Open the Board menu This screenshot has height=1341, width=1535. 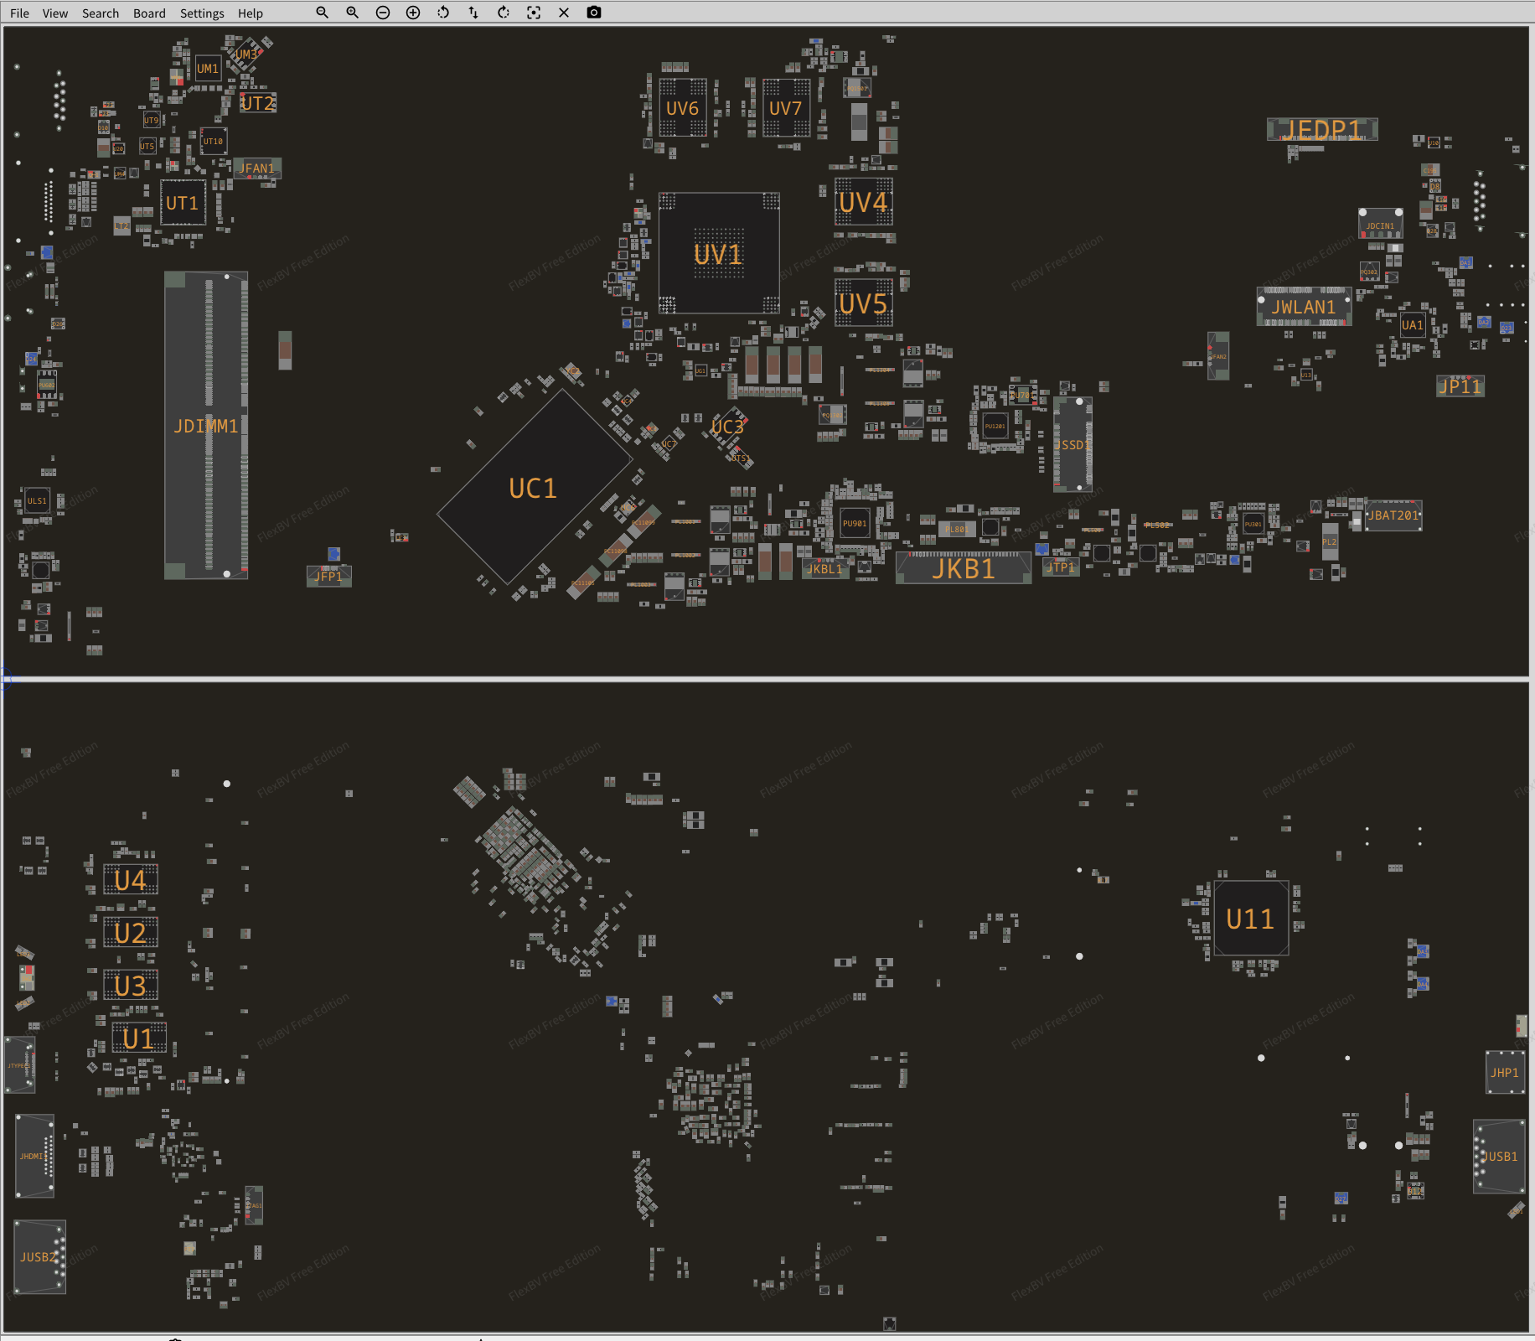(x=149, y=13)
